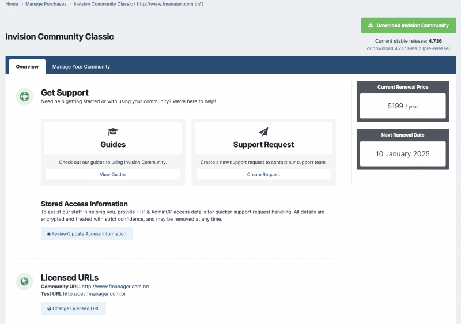Click Download Invision Community button

(407, 25)
